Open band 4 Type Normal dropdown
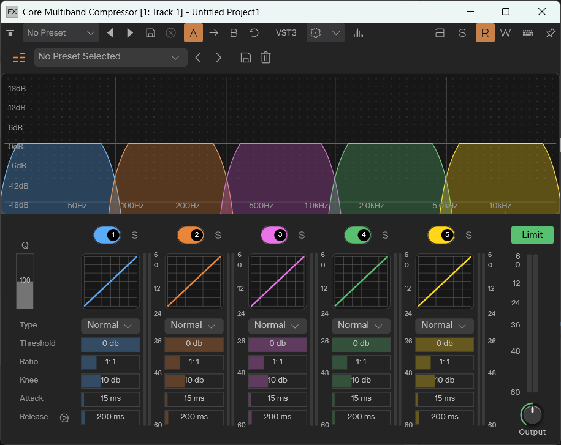 (361, 326)
